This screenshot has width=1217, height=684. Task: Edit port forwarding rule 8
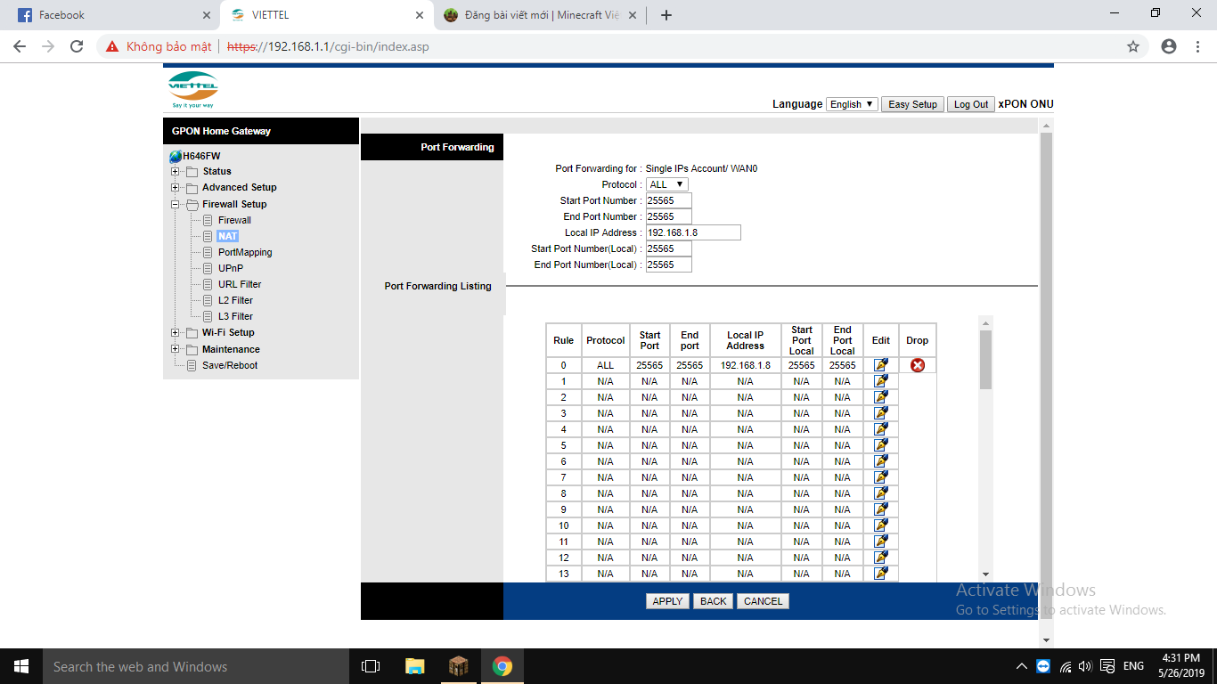pyautogui.click(x=881, y=493)
